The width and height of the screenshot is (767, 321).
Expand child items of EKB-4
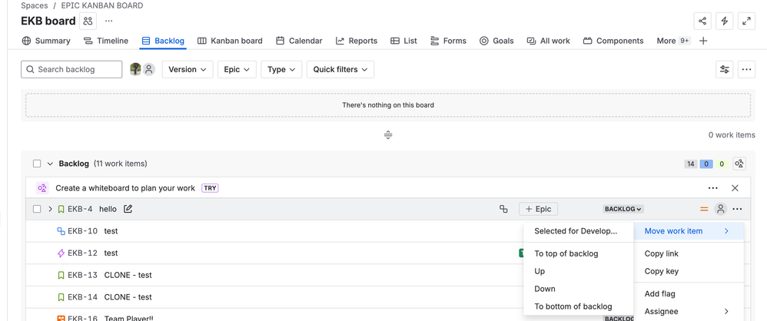(x=50, y=209)
